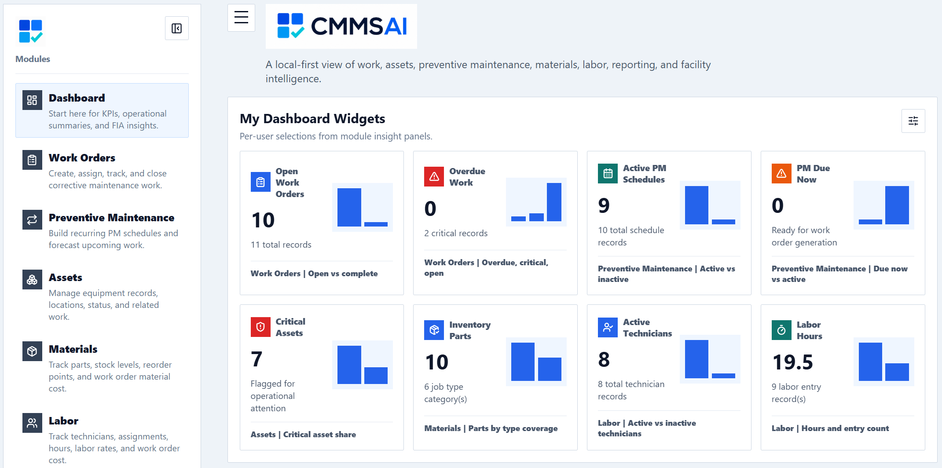This screenshot has height=468, width=942.
Task: Click the '11 total records' text
Action: click(x=281, y=245)
